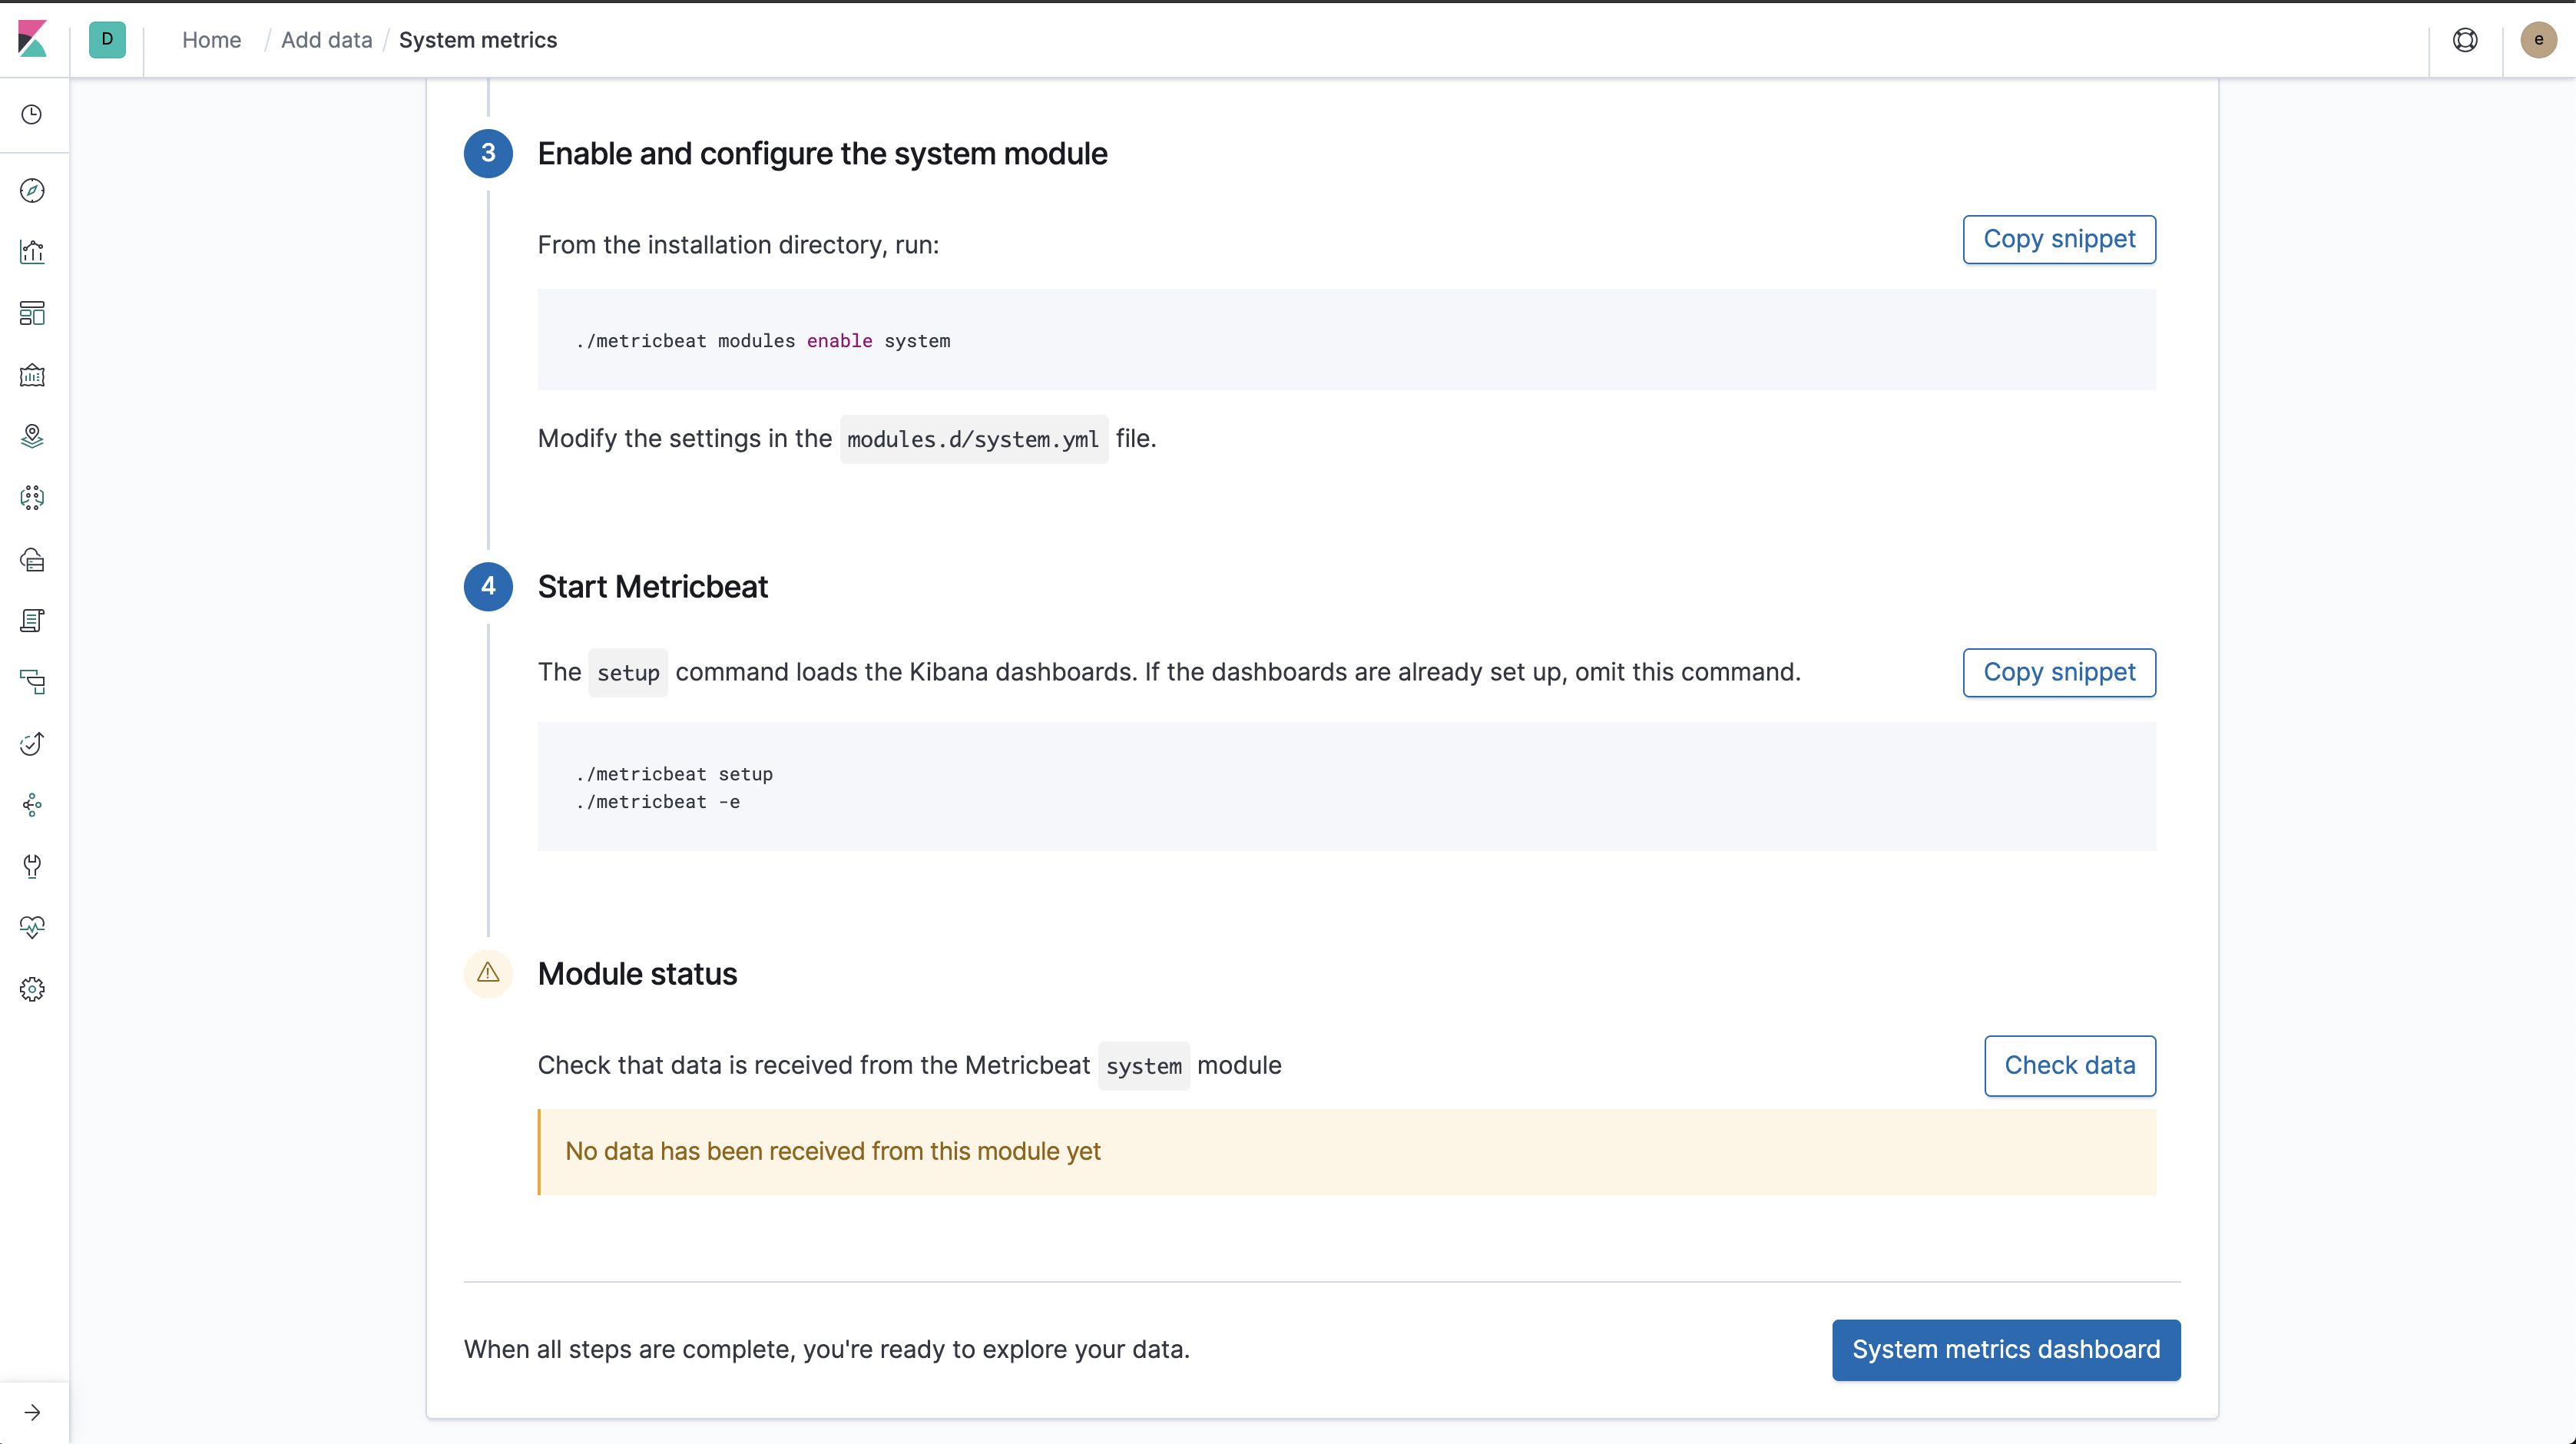Screen dimensions: 2576x1444
Task: Expand the collapsed navigation with arrow icon
Action: click(x=32, y=1412)
